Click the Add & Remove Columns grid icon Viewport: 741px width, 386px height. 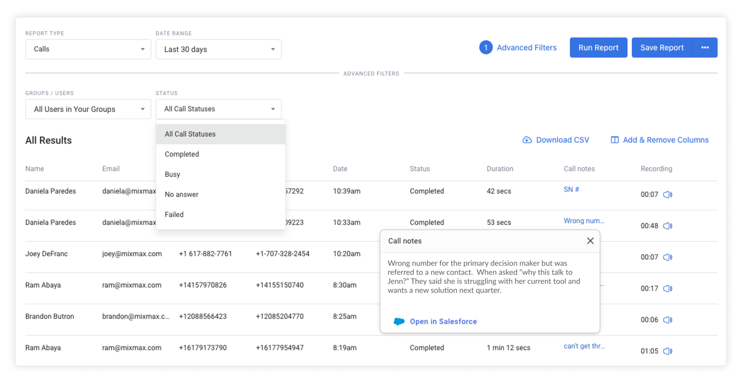point(615,140)
